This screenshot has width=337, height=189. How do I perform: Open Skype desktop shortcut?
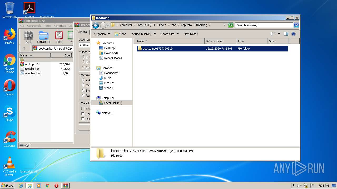coord(9,113)
